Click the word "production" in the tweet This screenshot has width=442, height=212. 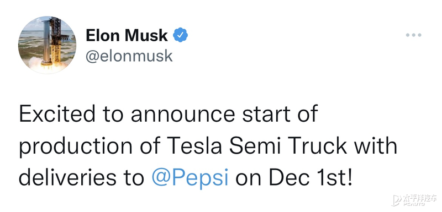coord(75,148)
